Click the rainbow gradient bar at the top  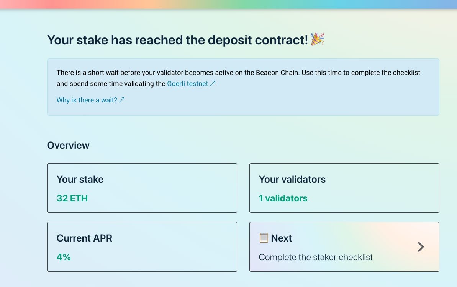228,5
